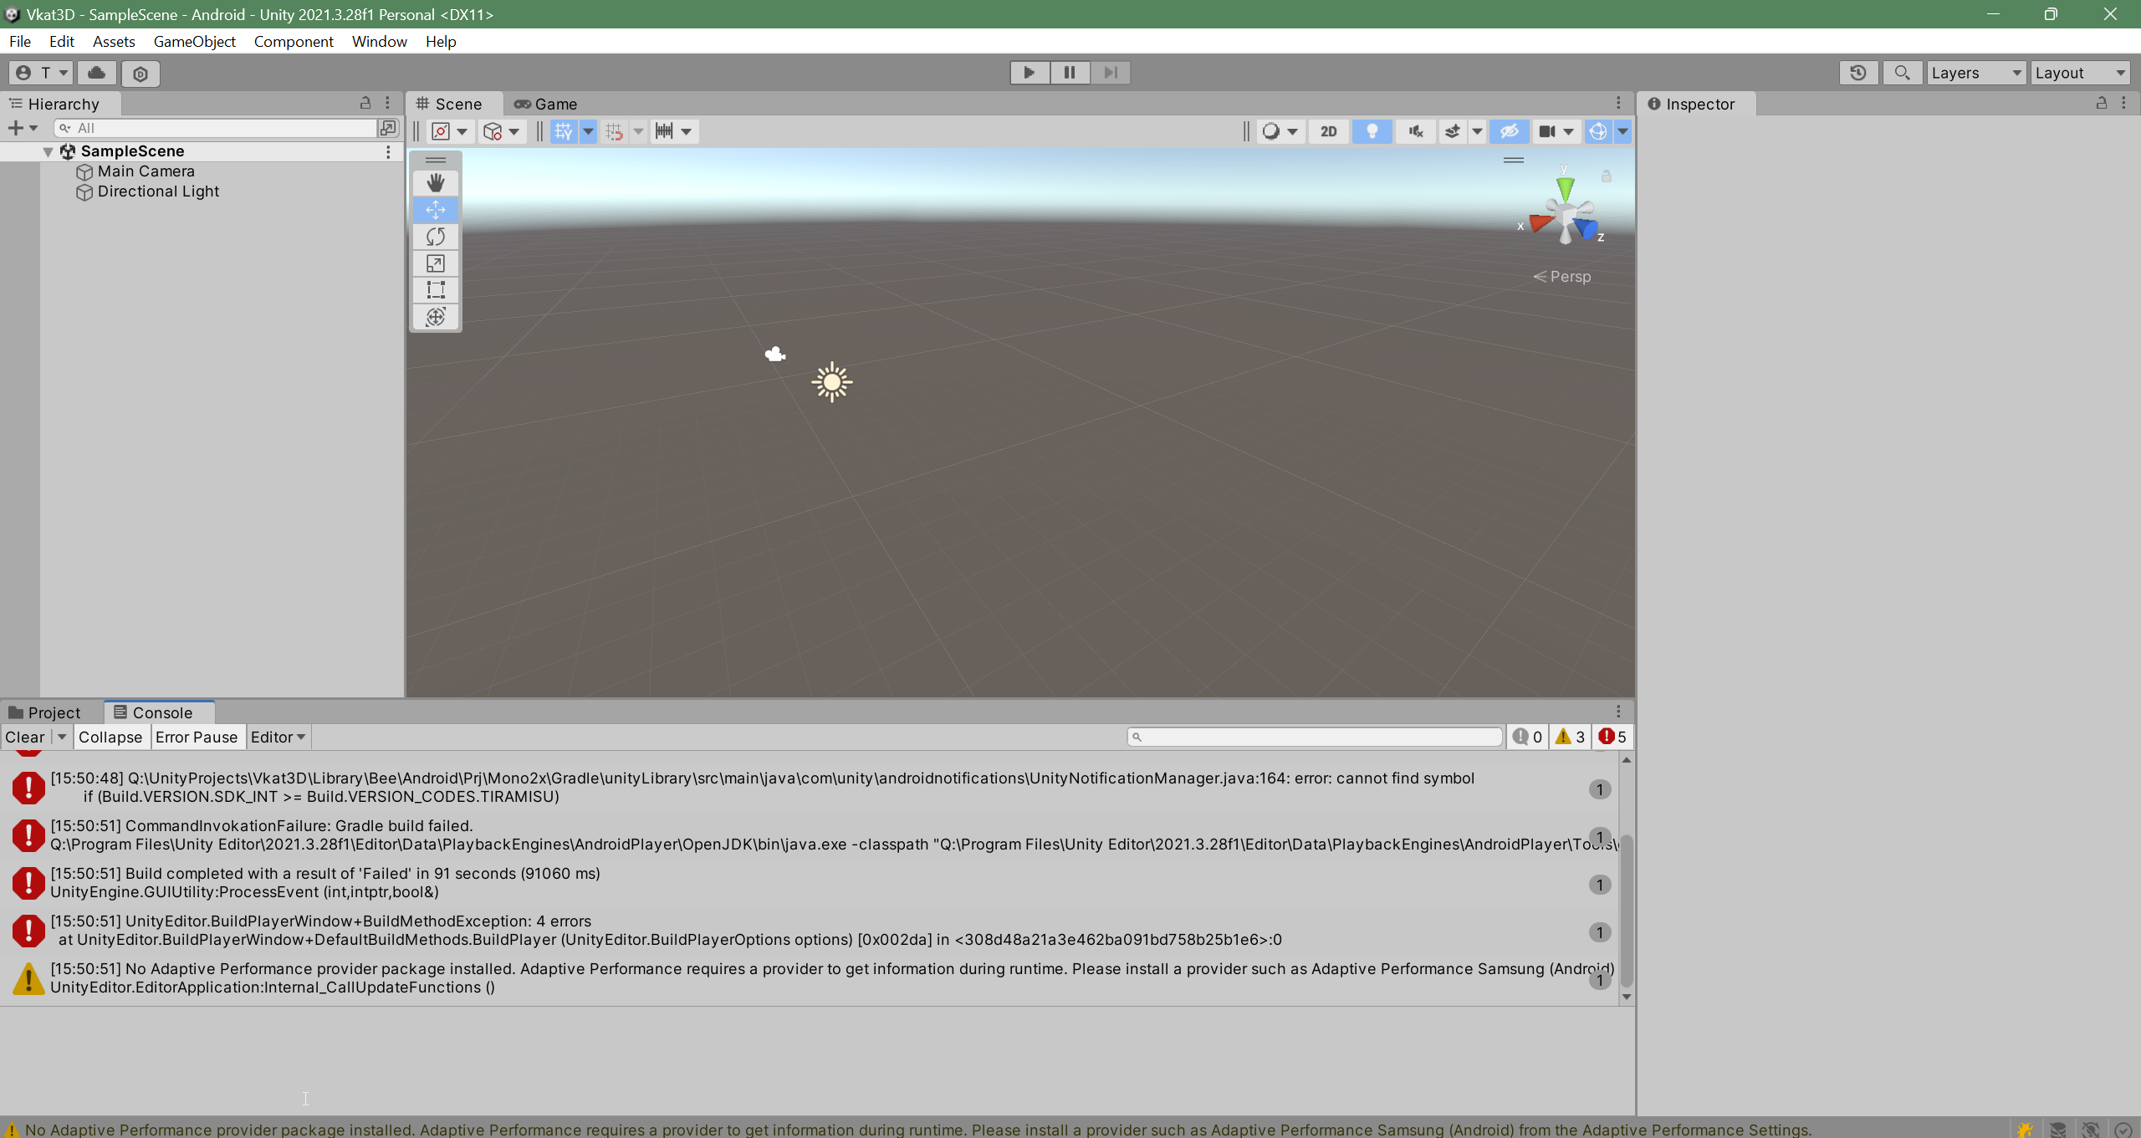Image resolution: width=2141 pixels, height=1138 pixels.
Task: Select the Rotate tool
Action: pos(435,237)
